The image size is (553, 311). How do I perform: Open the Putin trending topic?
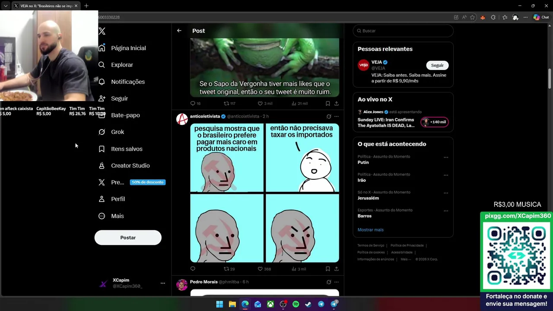363,162
